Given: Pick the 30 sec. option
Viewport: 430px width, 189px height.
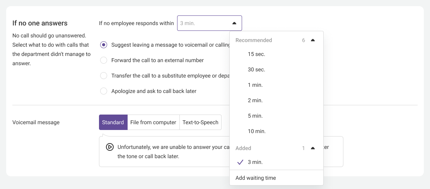Looking at the screenshot, I should [x=256, y=70].
